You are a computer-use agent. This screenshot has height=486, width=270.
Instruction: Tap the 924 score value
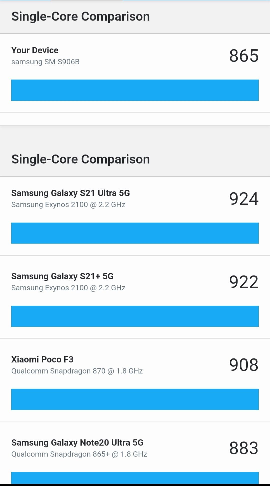tap(244, 199)
